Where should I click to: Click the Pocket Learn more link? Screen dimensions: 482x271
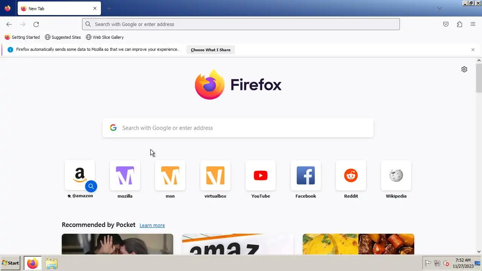pos(152,225)
